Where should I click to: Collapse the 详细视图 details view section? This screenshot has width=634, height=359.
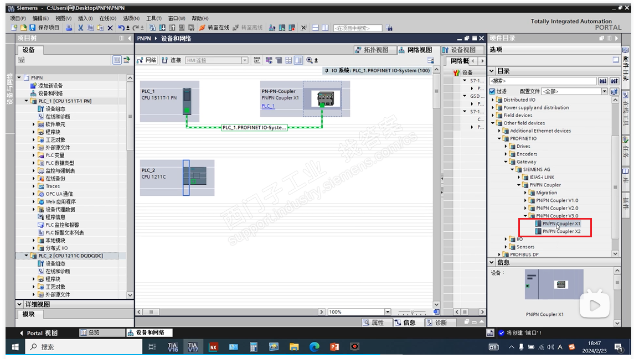19,304
